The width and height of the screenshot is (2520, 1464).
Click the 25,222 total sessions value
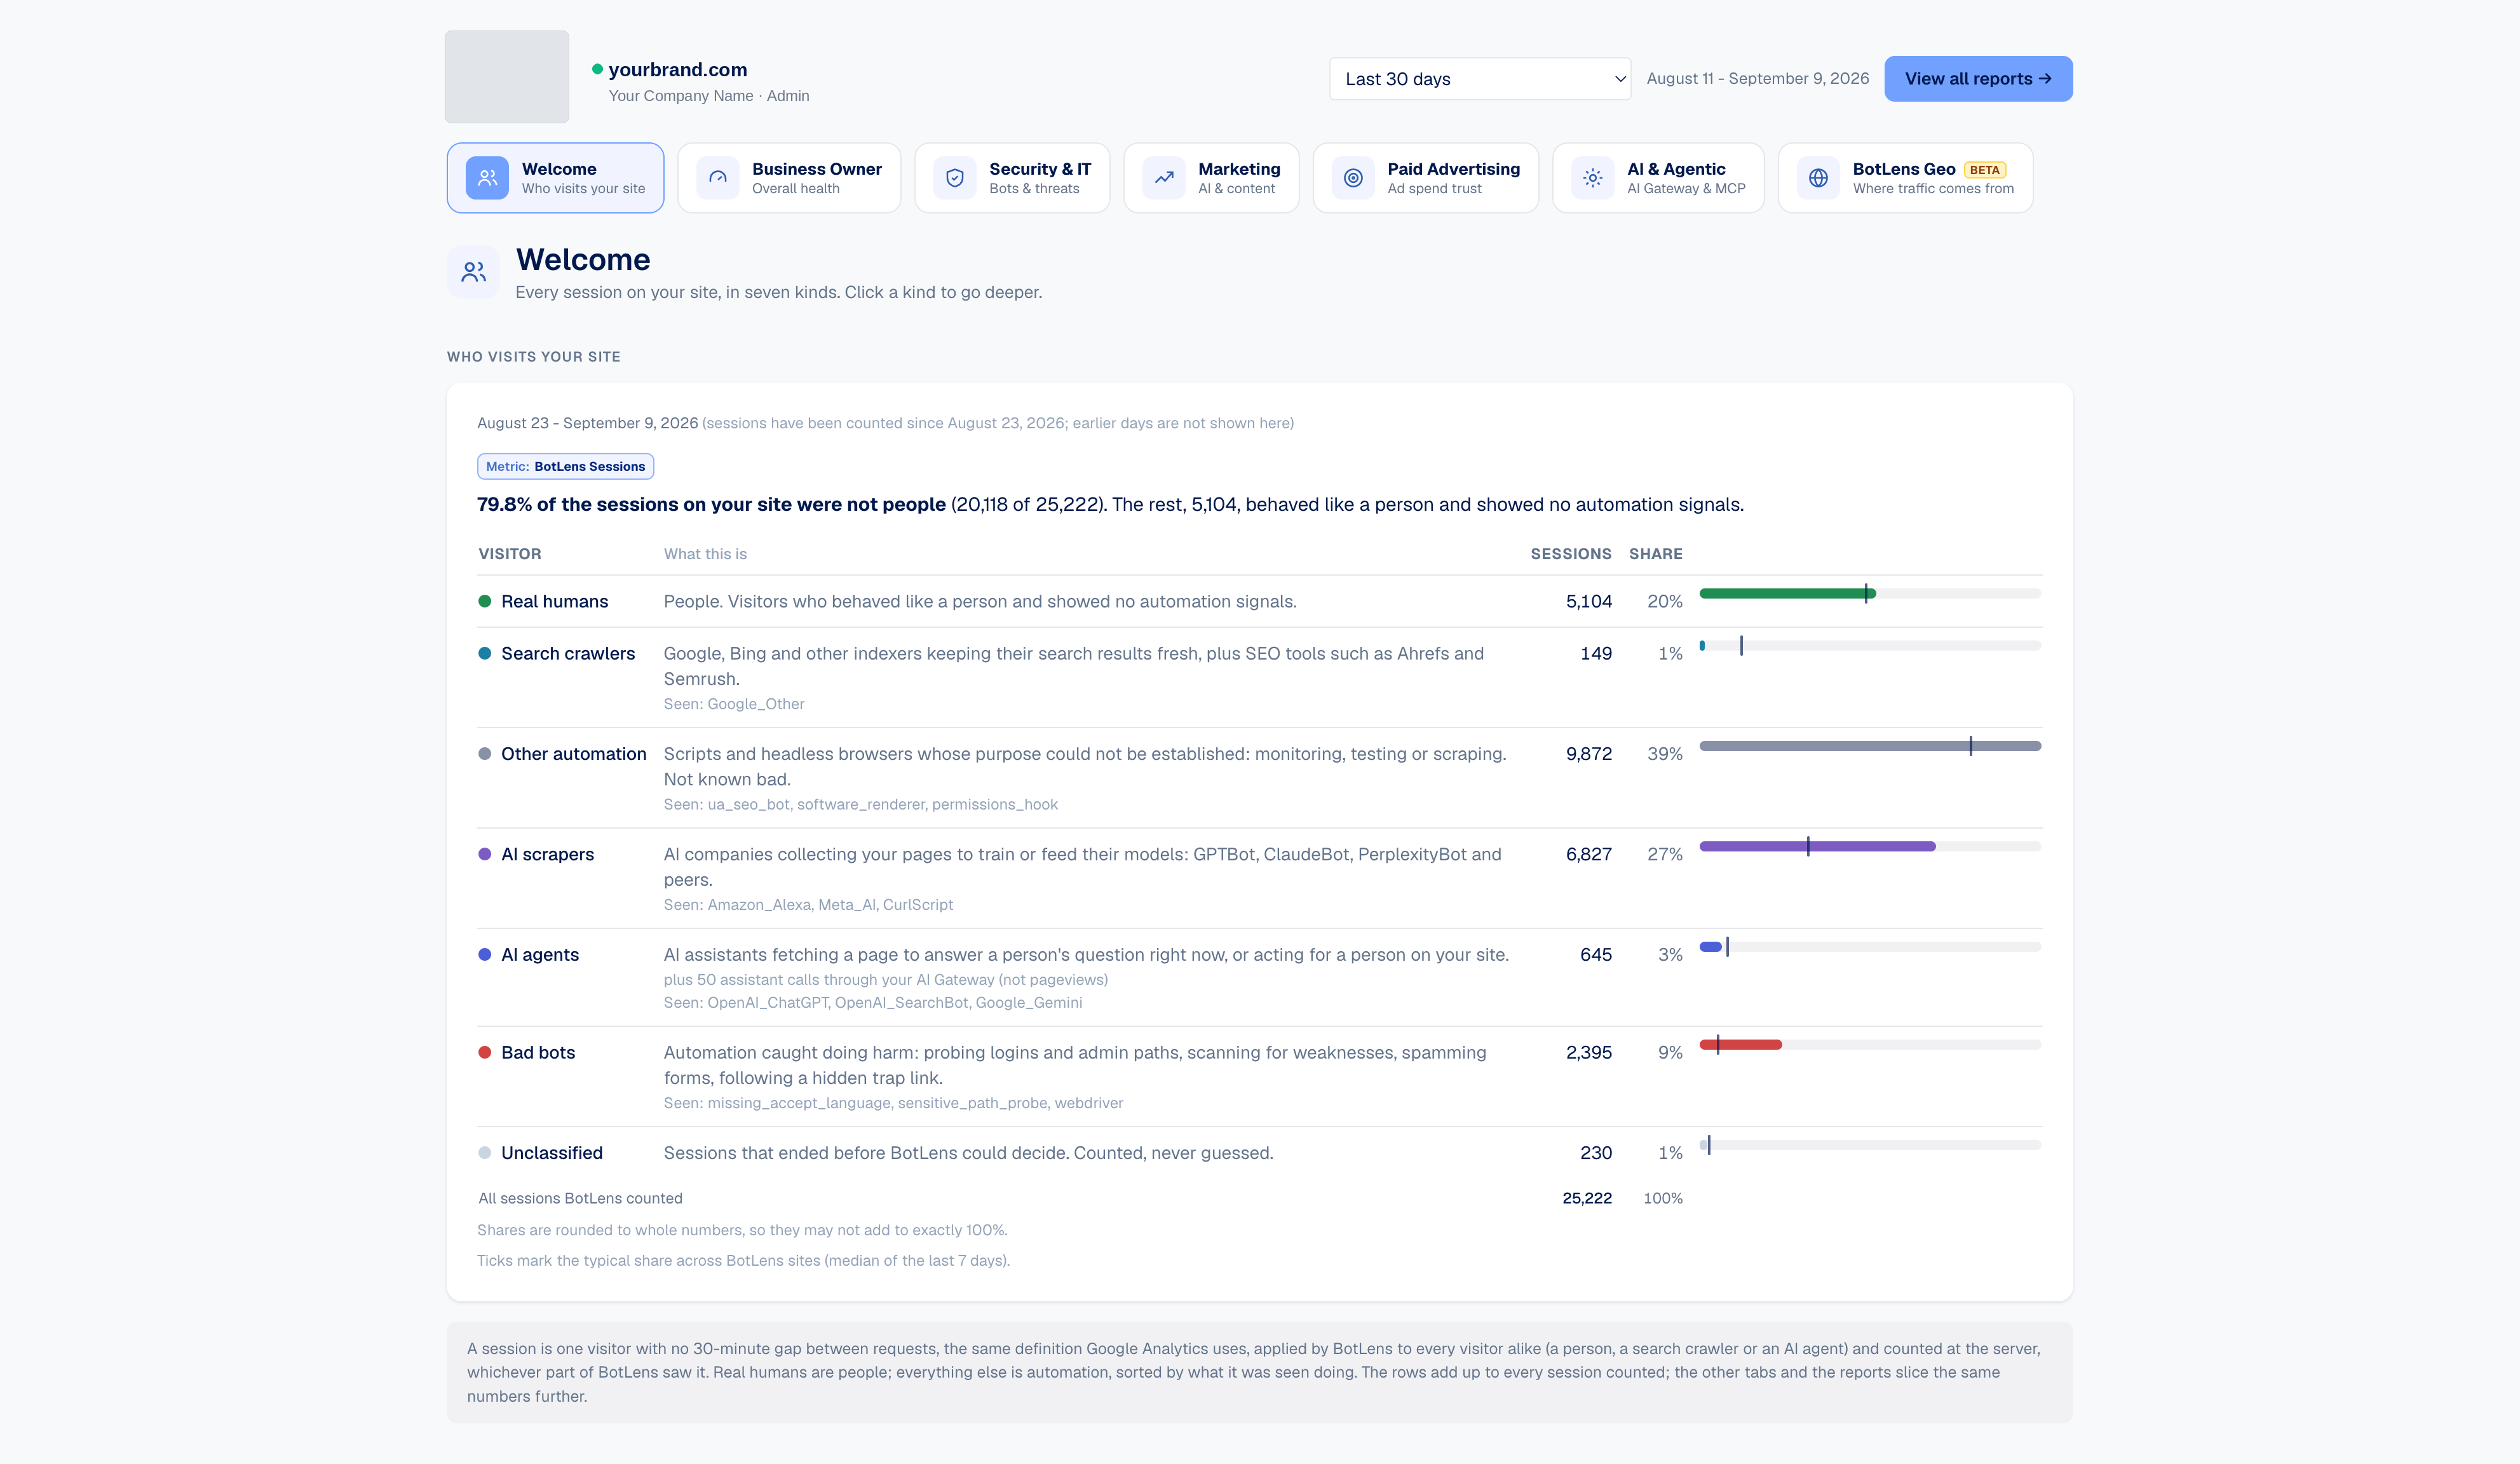(x=1587, y=1198)
